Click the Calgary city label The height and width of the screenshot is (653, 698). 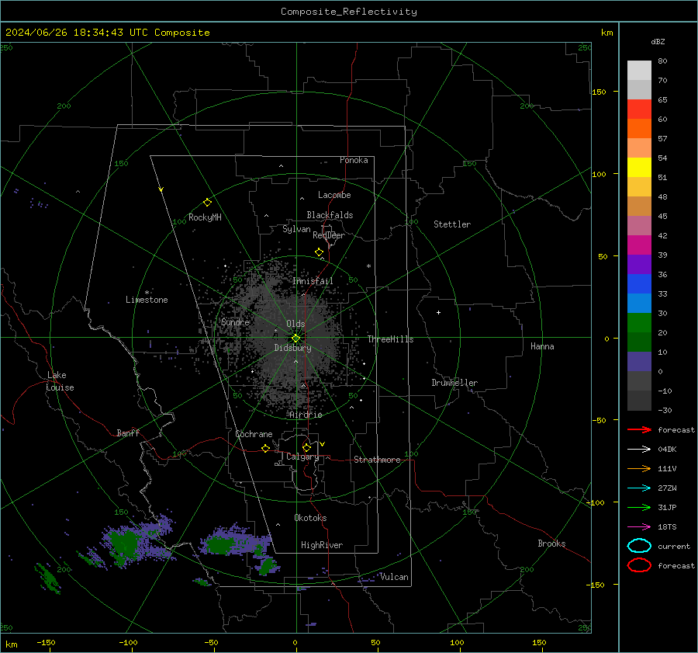302,457
